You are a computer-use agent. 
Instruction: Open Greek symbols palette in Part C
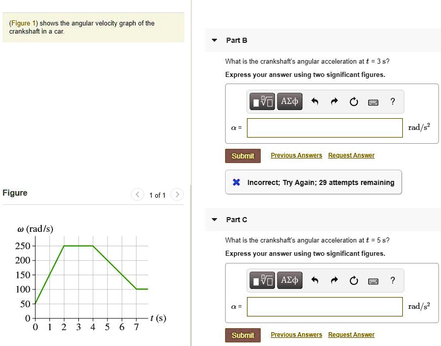289,280
